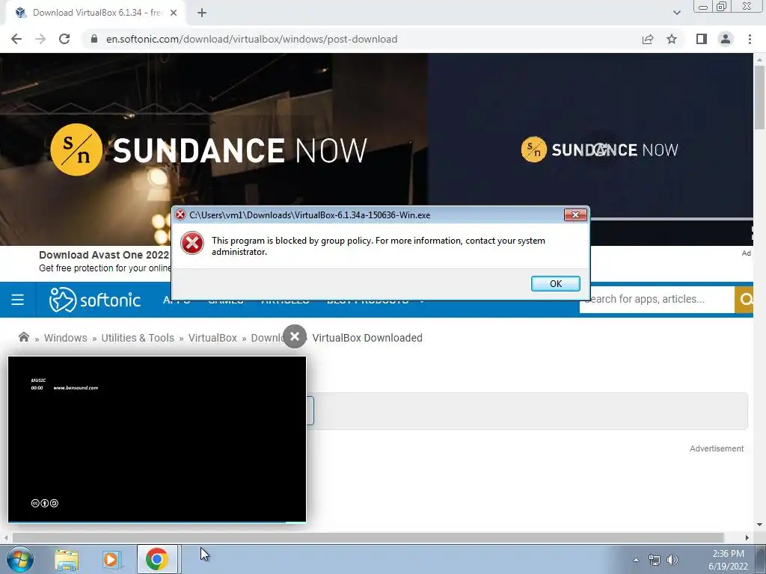Go to Softonic home via breadcrumb house icon
Image resolution: width=766 pixels, height=574 pixels.
pyautogui.click(x=23, y=337)
